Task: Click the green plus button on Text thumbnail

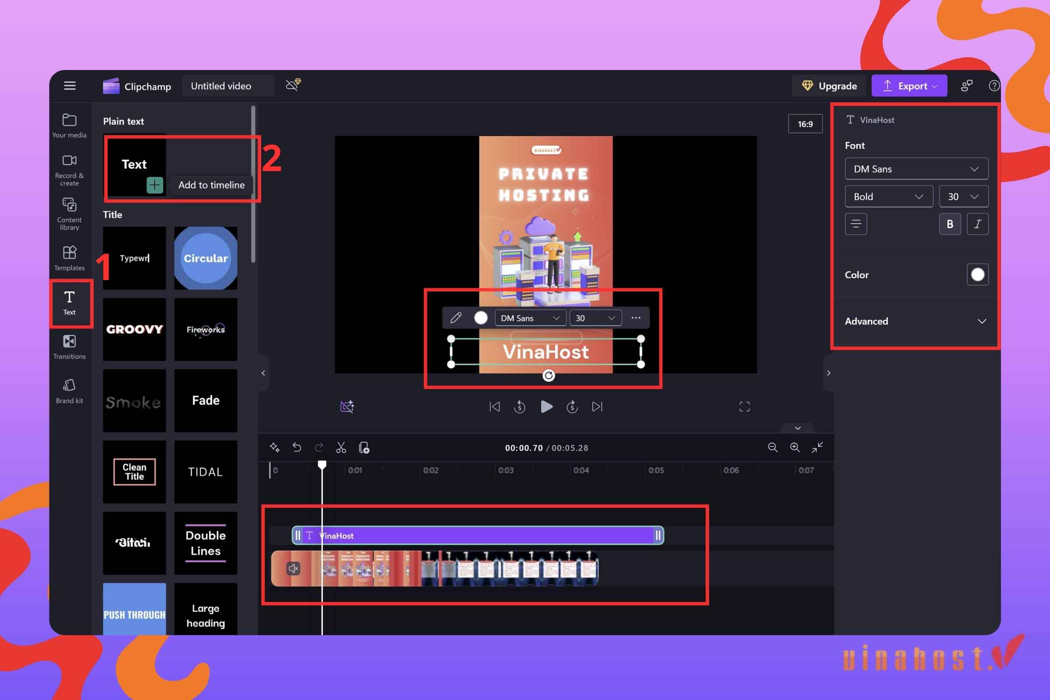Action: (x=154, y=185)
